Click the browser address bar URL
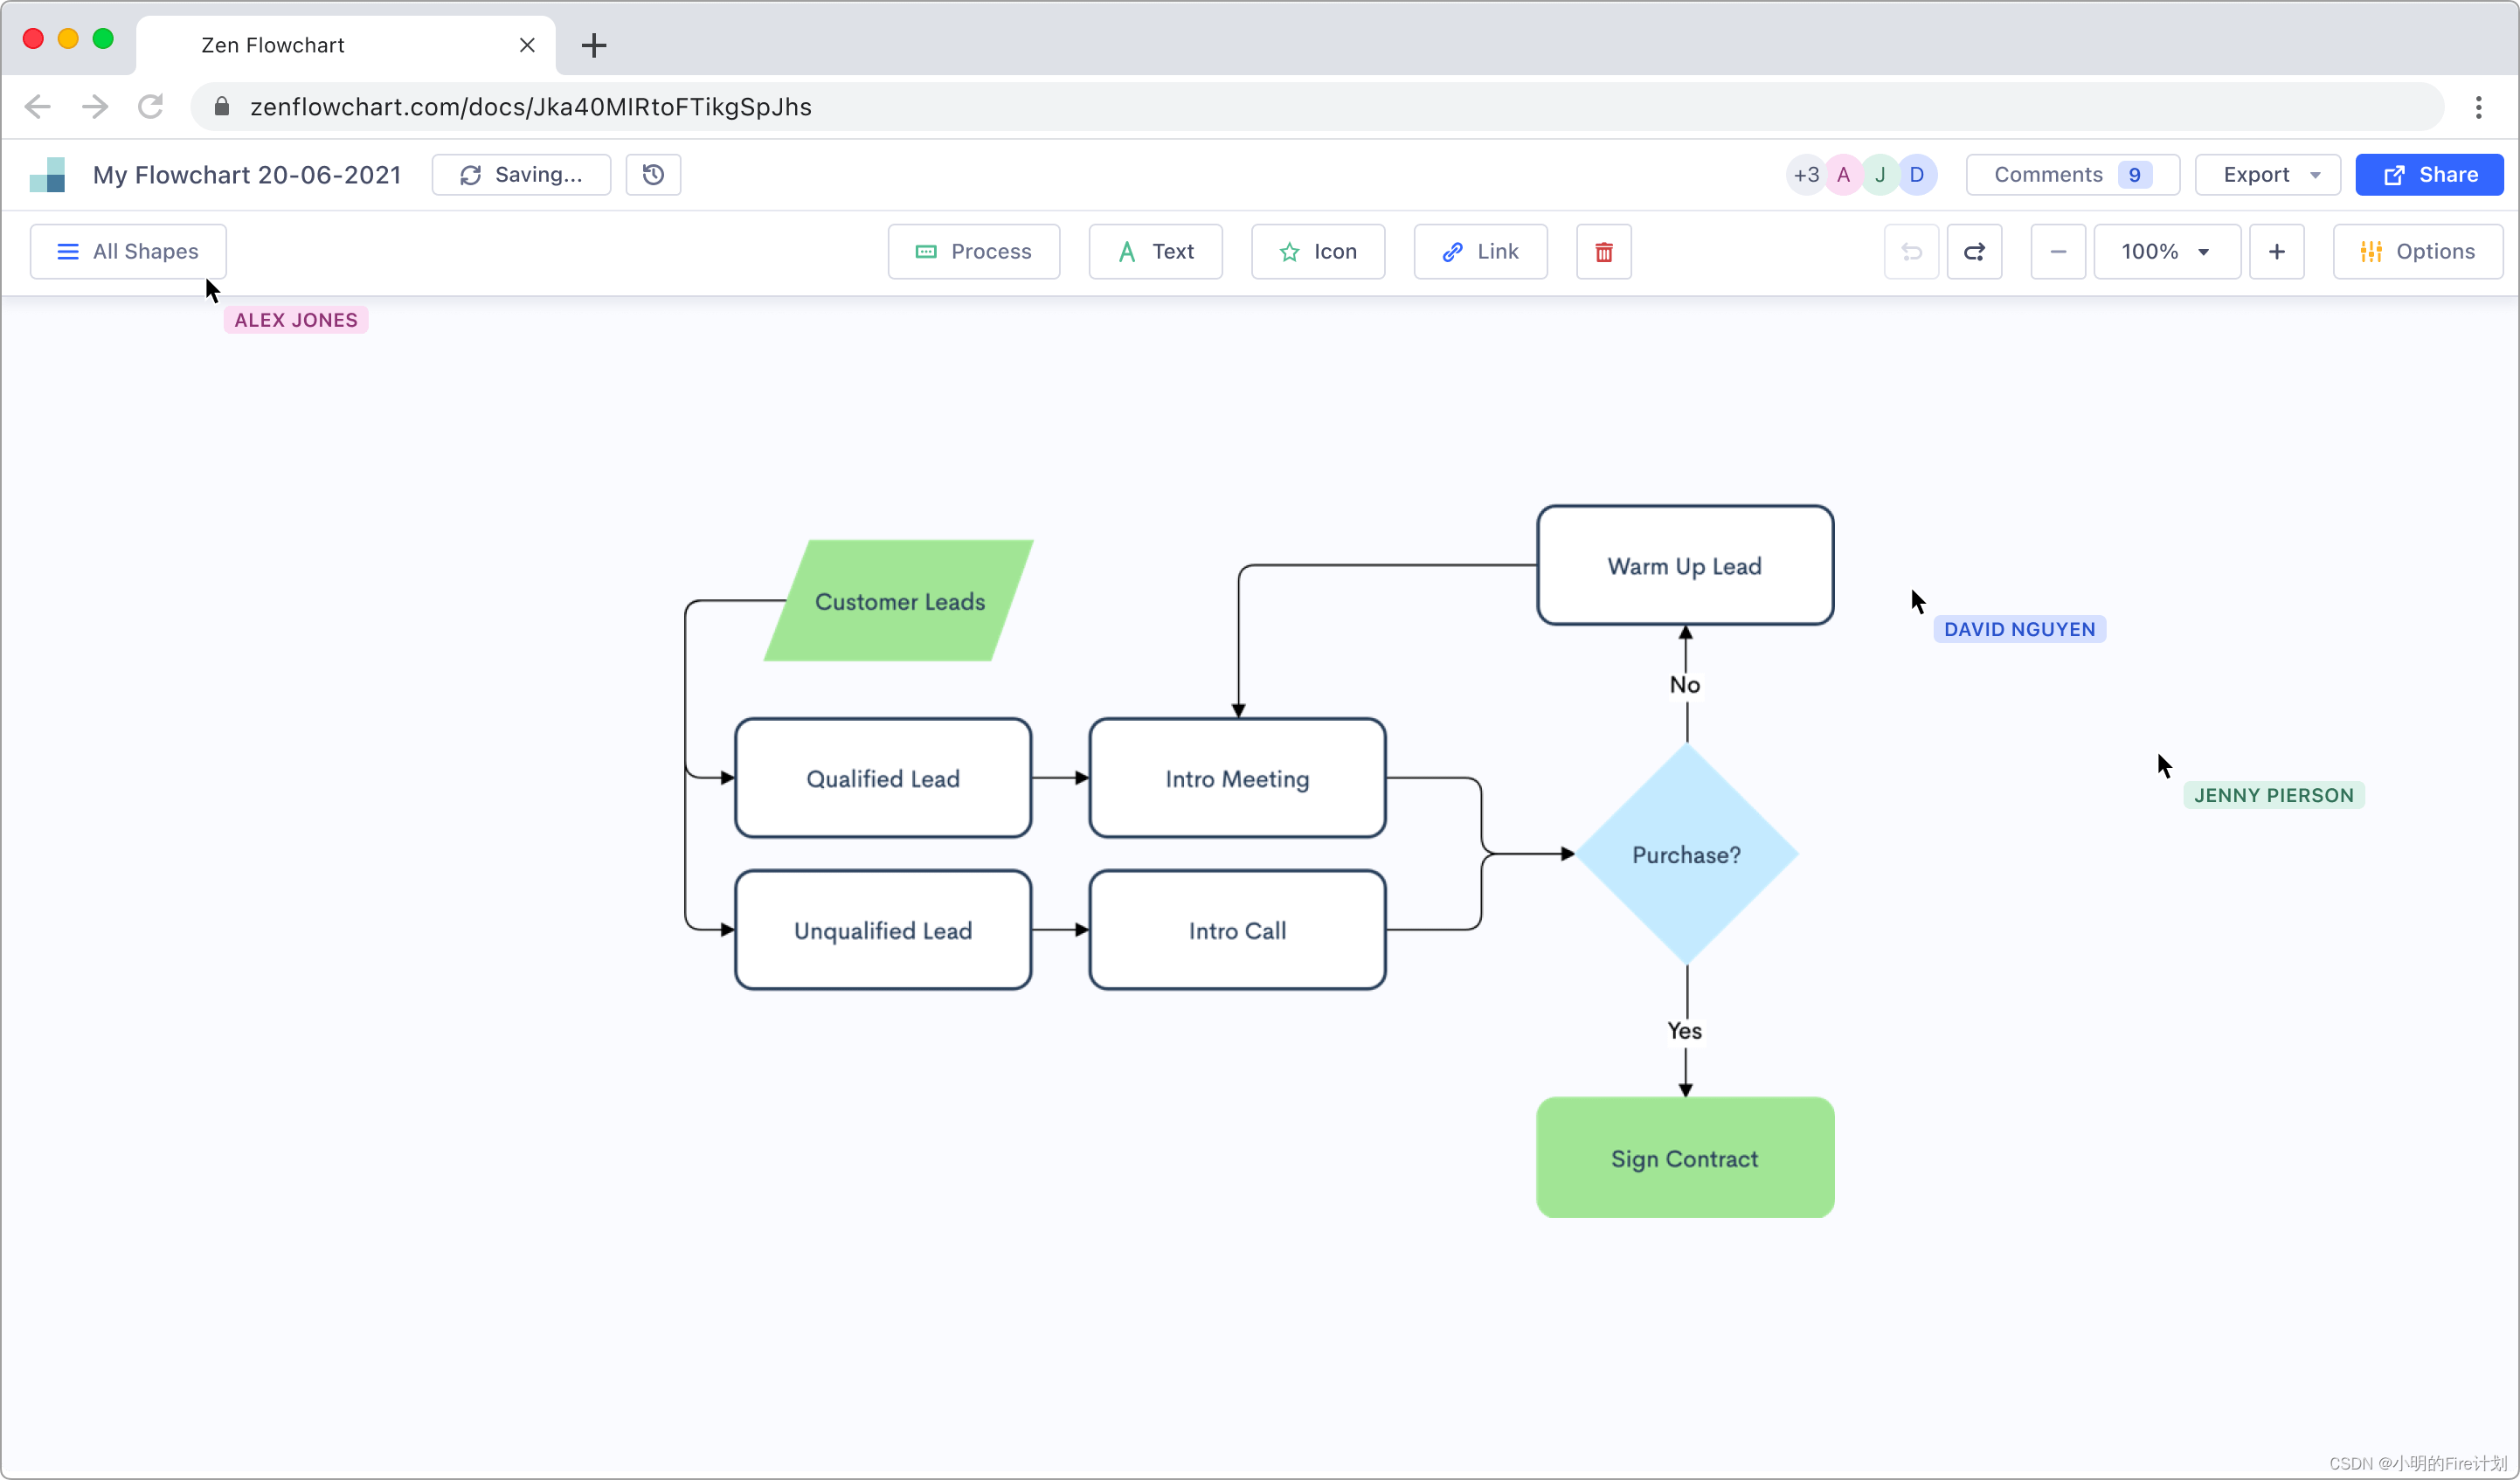2520x1480 pixels. pos(530,107)
